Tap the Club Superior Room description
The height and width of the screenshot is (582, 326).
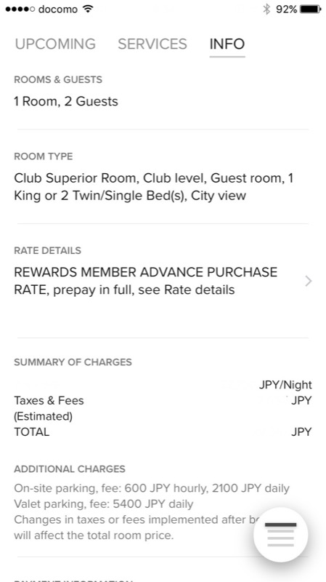154,187
